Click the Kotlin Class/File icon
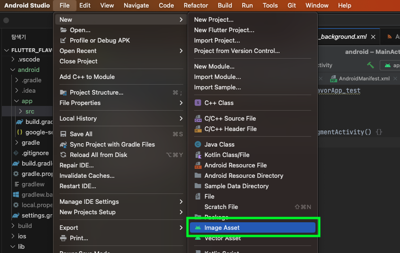 pyautogui.click(x=198, y=155)
